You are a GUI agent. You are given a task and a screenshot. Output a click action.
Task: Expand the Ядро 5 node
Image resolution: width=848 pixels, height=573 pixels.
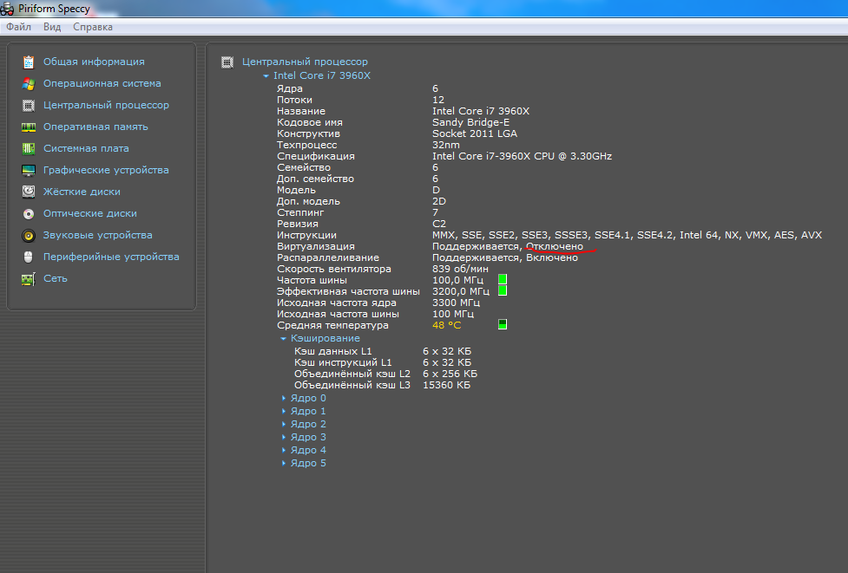284,463
